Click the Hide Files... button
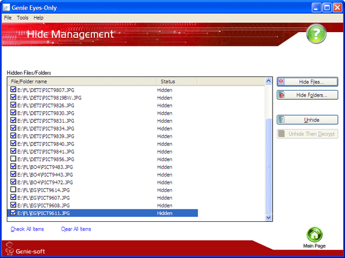Image resolution: width=345 pixels, height=258 pixels. pyautogui.click(x=308, y=82)
